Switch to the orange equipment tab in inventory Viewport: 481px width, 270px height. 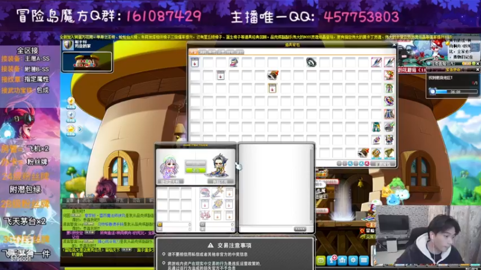(x=193, y=52)
